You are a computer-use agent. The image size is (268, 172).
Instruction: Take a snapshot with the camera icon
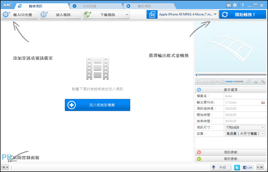[x=212, y=82]
